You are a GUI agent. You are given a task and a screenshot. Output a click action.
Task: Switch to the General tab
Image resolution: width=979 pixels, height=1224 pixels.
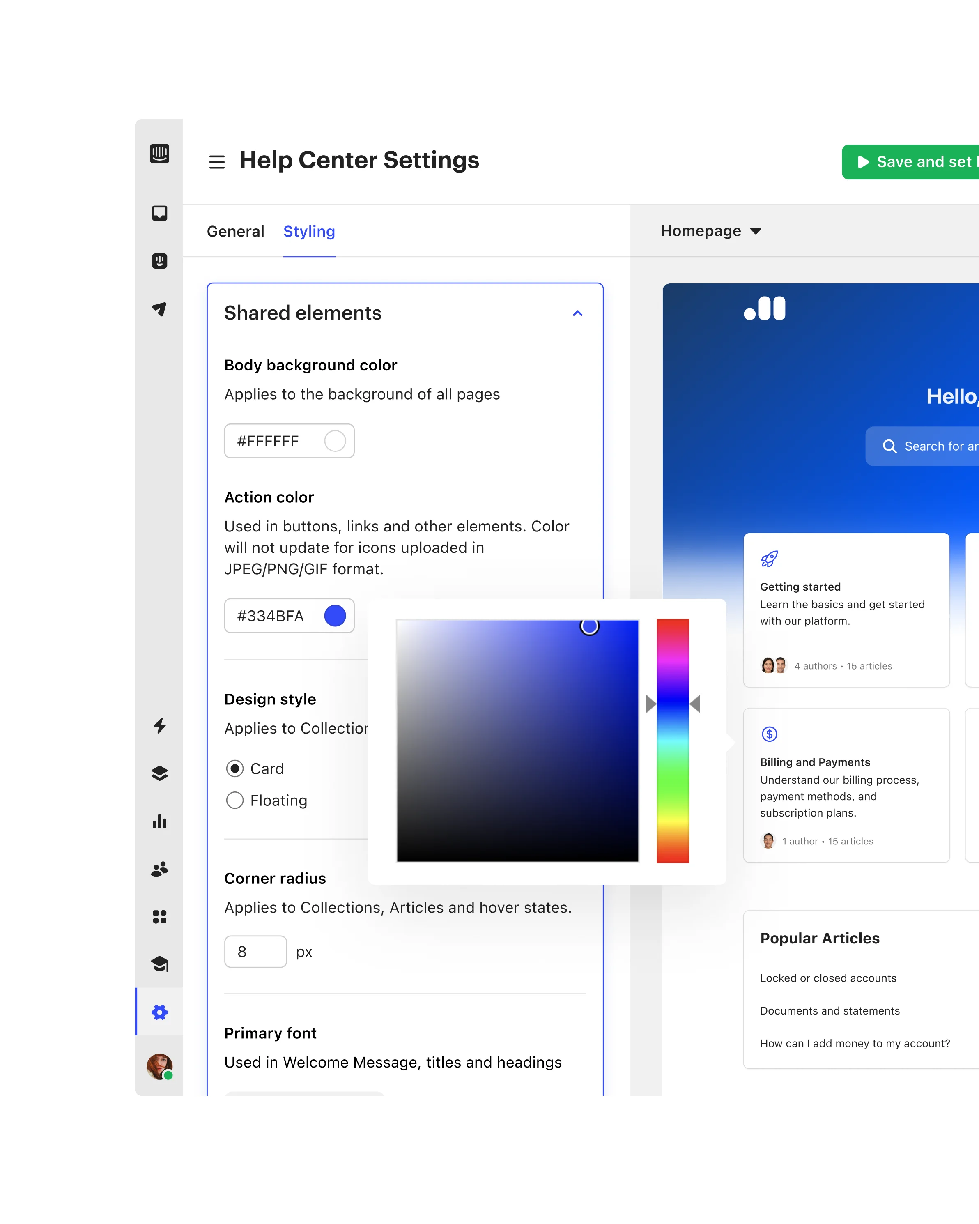point(236,232)
